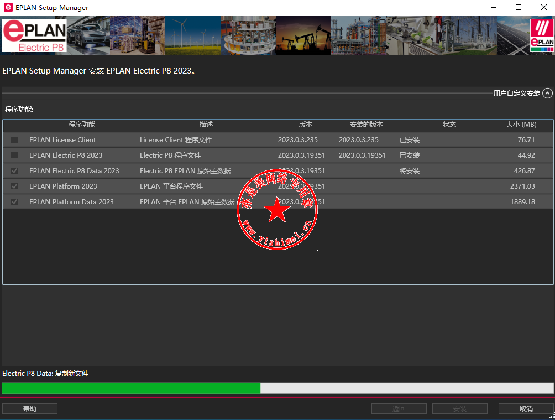The image size is (555, 420).
Task: Click the 用户自定义安装 label
Action: pyautogui.click(x=517, y=93)
